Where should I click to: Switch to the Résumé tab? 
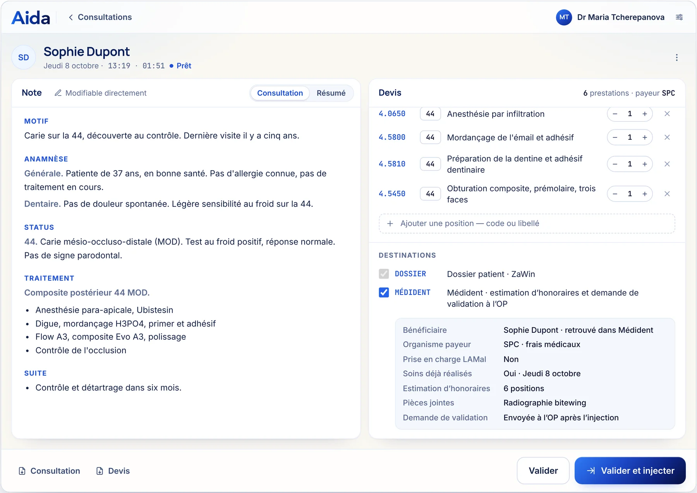click(x=331, y=93)
